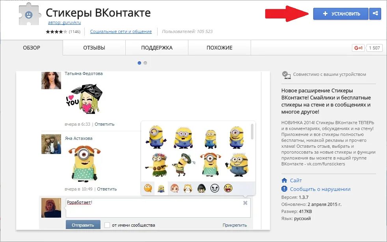The height and width of the screenshot is (242, 387).
Task: Click the I love you girl sticker
Action: 84,99
